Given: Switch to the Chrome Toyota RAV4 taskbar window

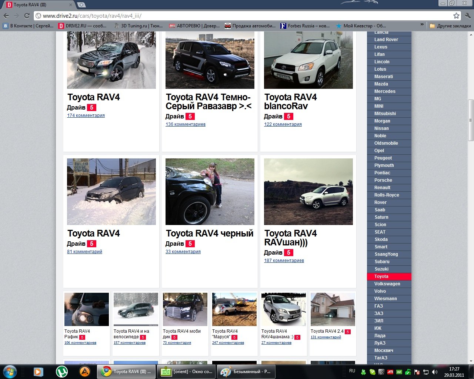Looking at the screenshot, I should click(x=127, y=372).
